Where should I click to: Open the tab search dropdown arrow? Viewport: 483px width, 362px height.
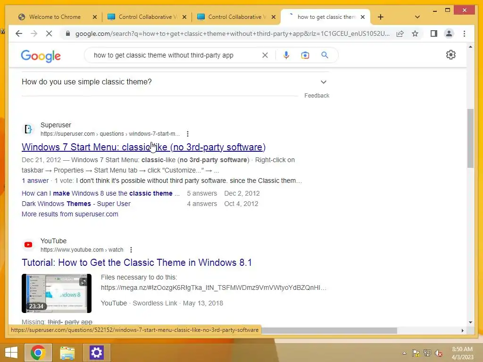[x=417, y=17]
